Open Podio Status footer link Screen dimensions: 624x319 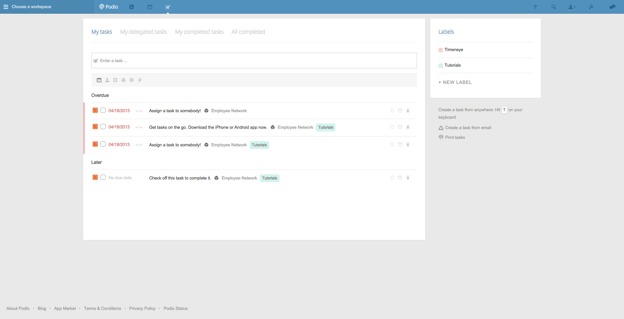coord(175,309)
